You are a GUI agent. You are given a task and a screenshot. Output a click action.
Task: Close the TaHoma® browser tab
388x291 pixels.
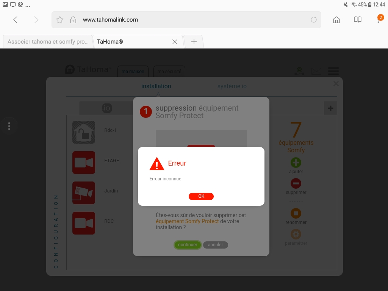pos(175,42)
